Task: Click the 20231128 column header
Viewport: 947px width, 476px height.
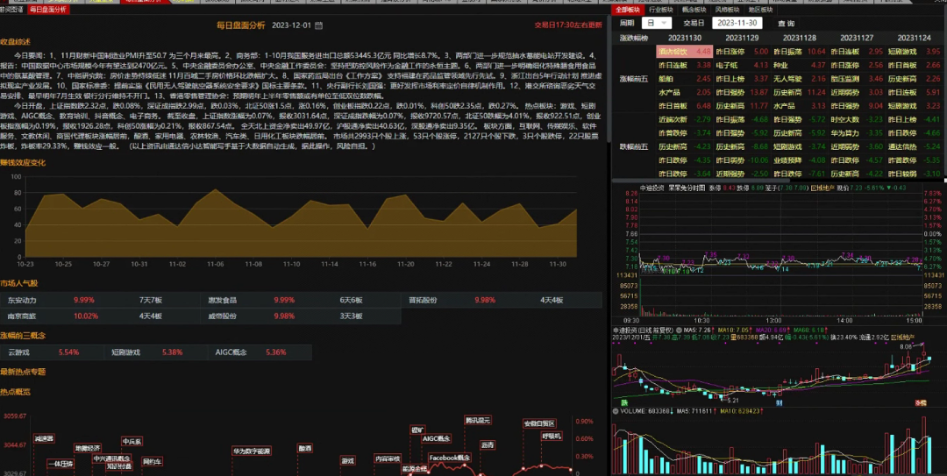Action: [800, 38]
